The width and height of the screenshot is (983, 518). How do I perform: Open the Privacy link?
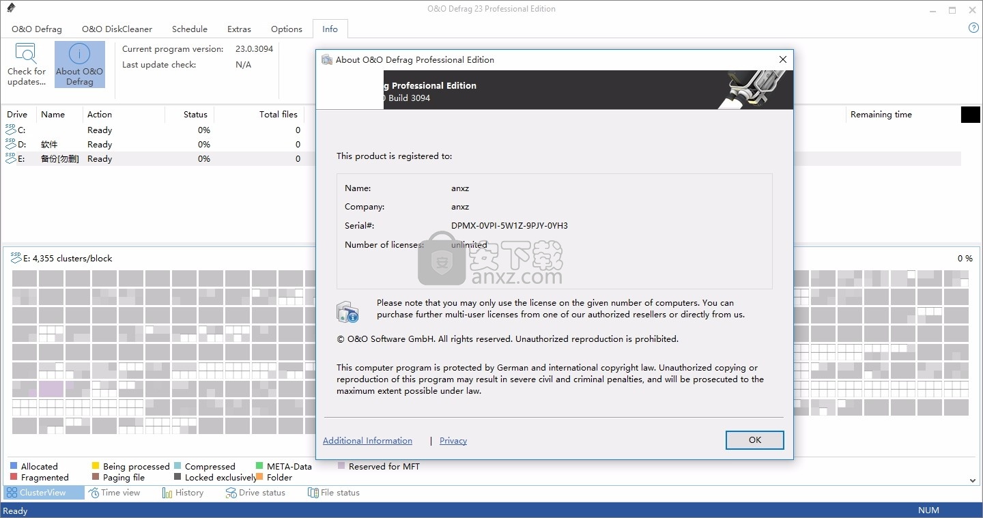(x=453, y=441)
